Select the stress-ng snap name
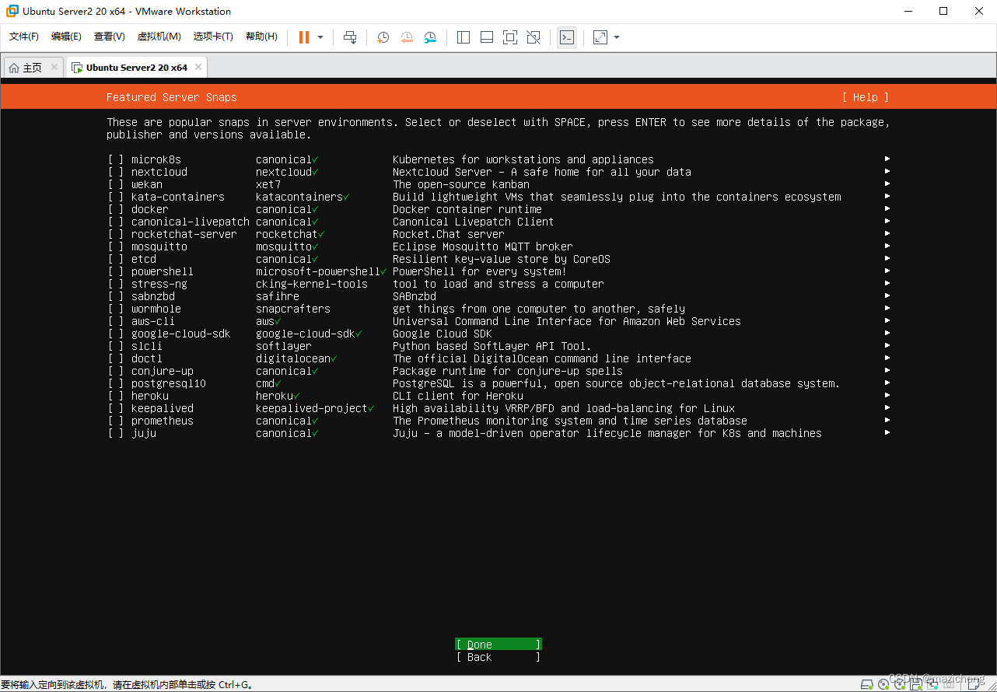Image resolution: width=997 pixels, height=692 pixels. [159, 284]
